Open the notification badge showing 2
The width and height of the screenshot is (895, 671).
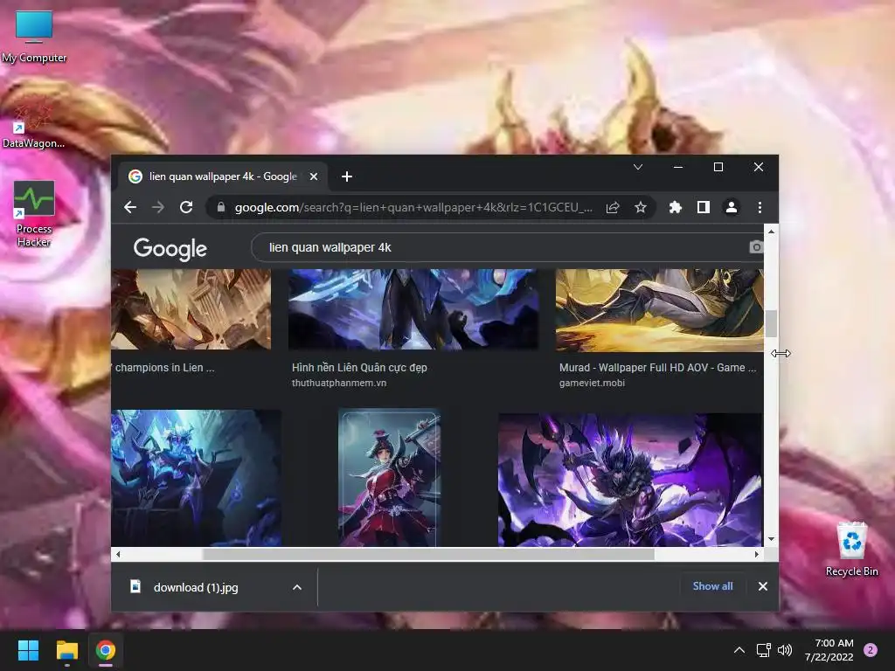coord(871,650)
